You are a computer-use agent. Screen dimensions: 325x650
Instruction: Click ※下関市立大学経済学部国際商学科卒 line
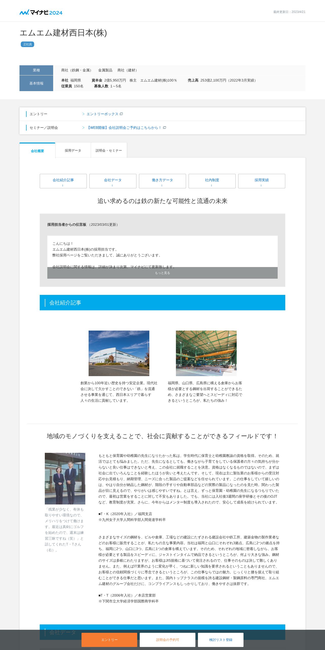coord(129,601)
